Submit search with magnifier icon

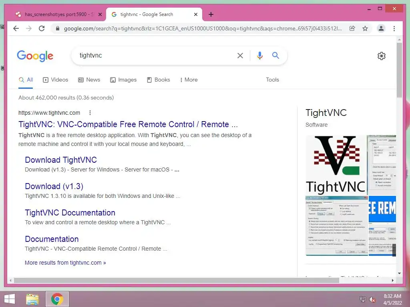(x=275, y=55)
